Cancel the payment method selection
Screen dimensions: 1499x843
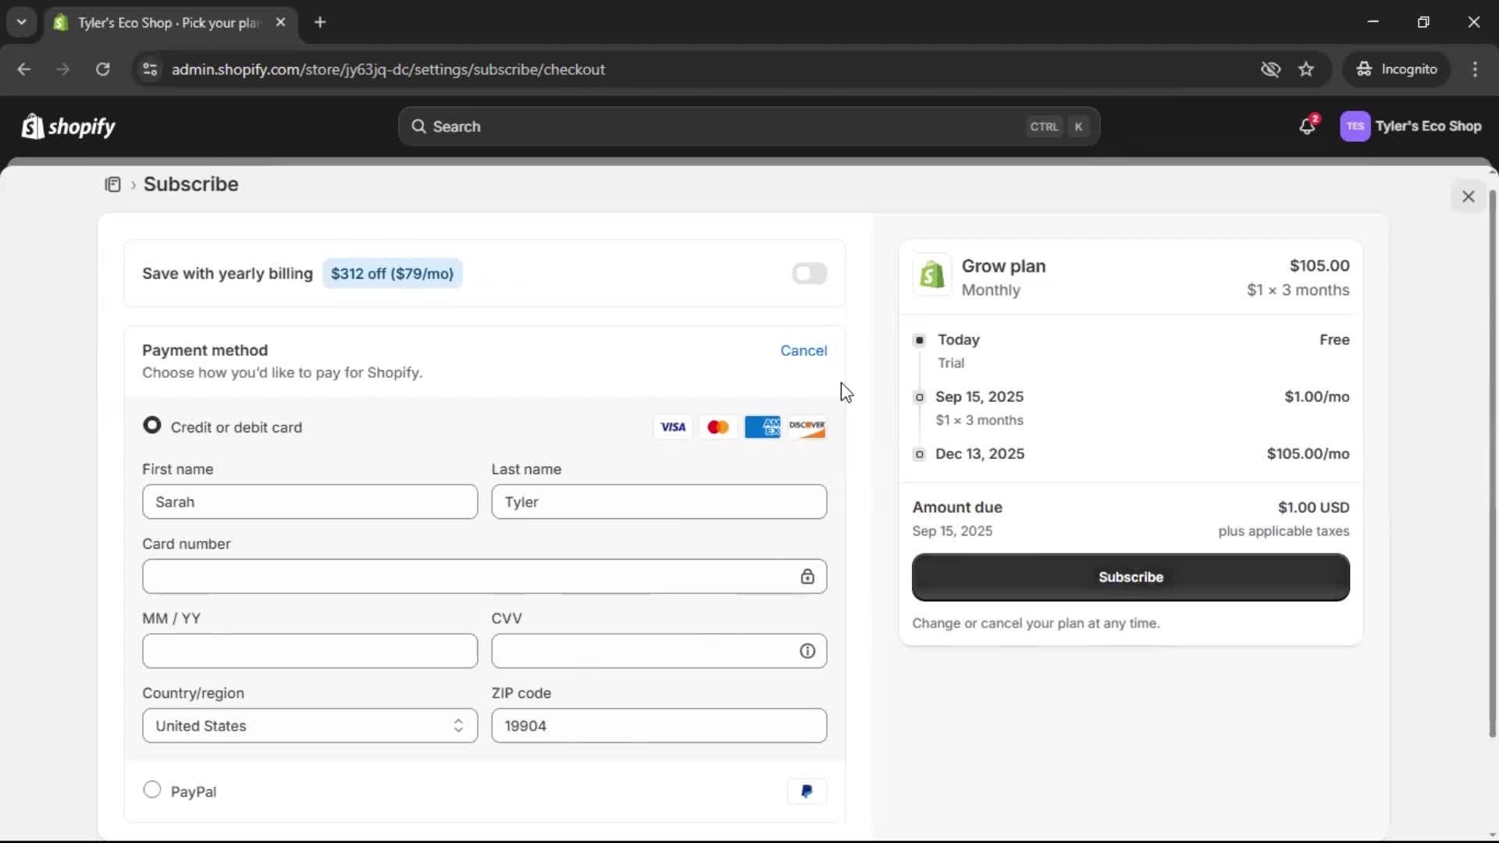(x=803, y=350)
